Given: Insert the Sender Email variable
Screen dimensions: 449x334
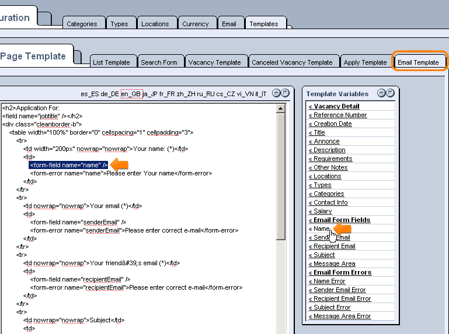Looking at the screenshot, I should pyautogui.click(x=329, y=237).
